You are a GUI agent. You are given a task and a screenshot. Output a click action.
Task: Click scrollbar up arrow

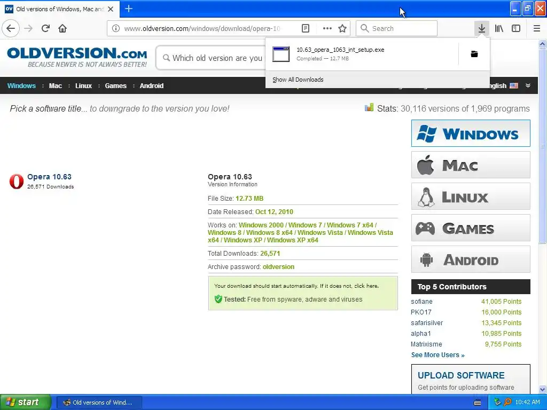point(542,44)
